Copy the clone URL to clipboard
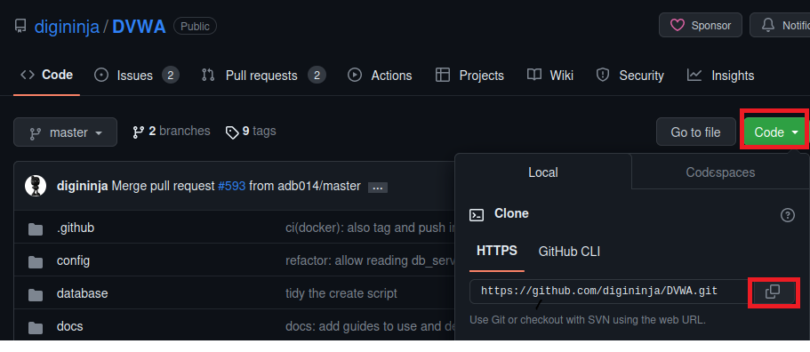810x352 pixels. [x=773, y=292]
